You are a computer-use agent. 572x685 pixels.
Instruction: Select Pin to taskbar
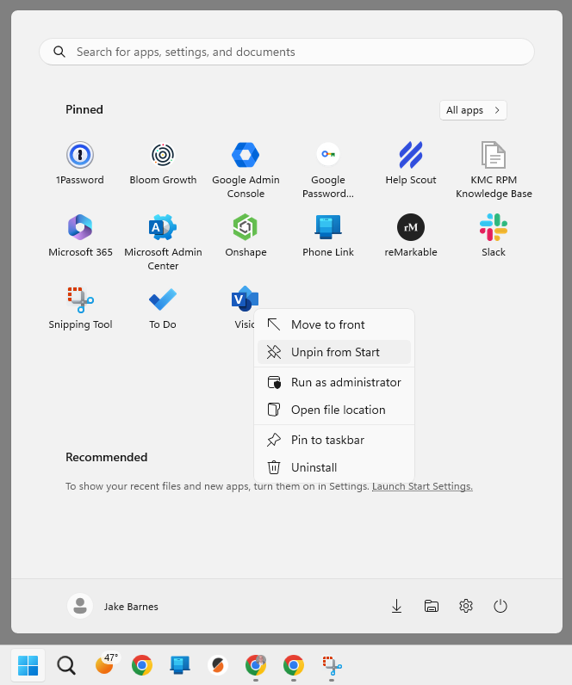click(x=334, y=440)
